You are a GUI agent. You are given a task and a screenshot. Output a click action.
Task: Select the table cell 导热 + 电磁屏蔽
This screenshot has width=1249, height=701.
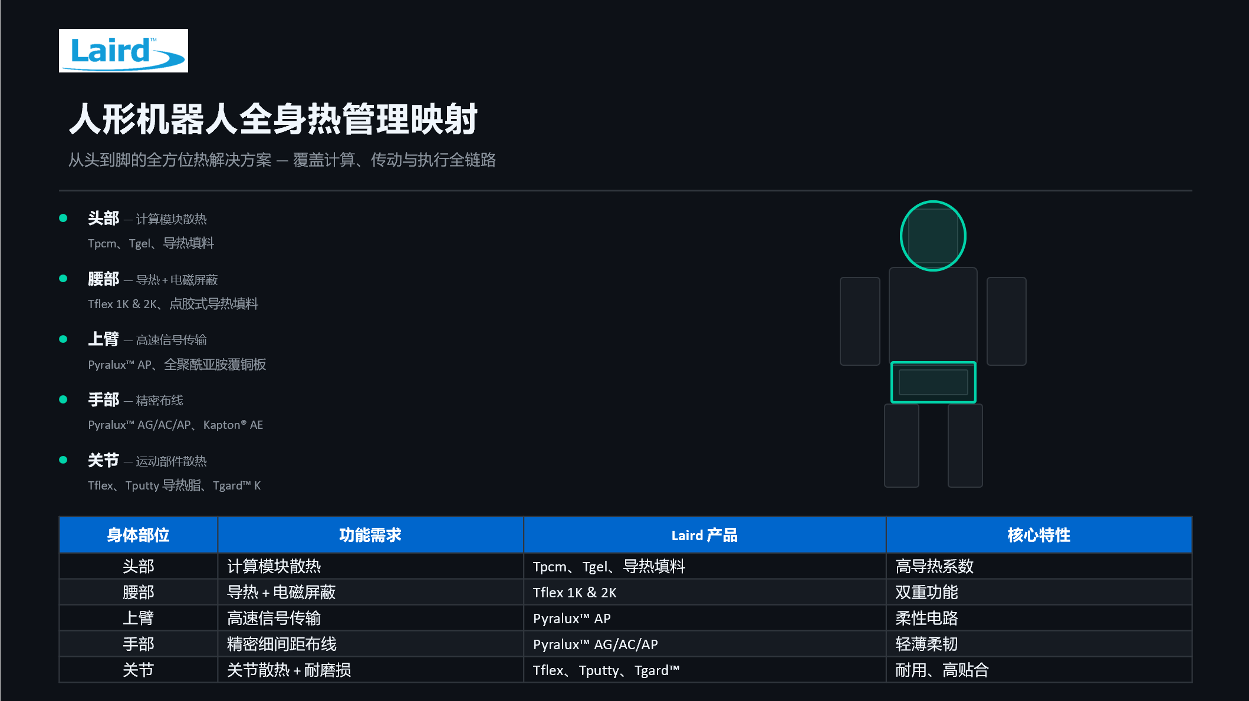[370, 592]
